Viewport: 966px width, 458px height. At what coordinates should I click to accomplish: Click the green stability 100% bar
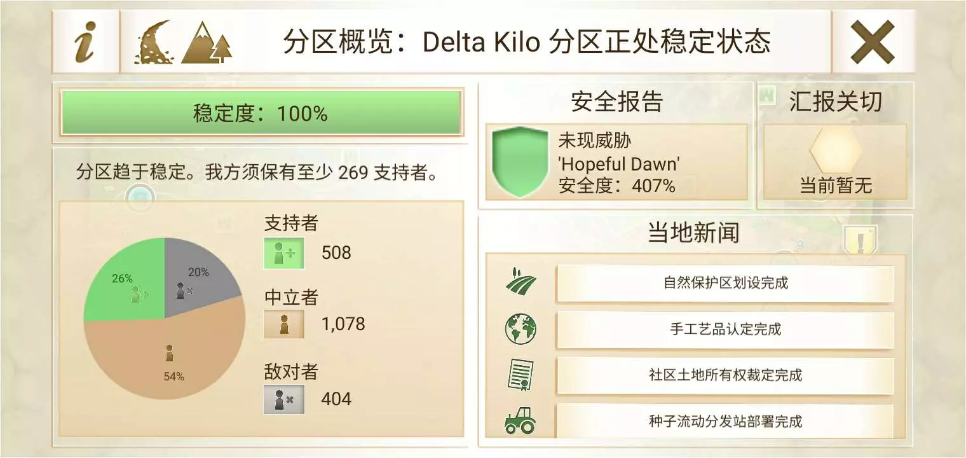261,113
